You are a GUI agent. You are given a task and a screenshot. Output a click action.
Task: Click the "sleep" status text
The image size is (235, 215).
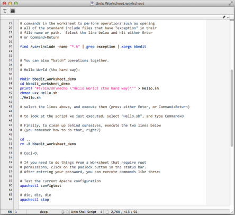(x=43, y=212)
